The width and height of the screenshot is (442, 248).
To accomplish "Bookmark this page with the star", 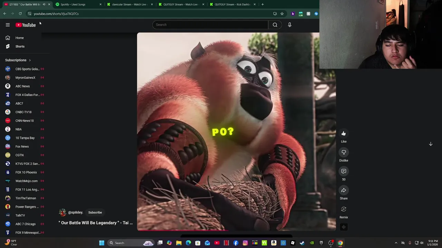I will pyautogui.click(x=282, y=14).
